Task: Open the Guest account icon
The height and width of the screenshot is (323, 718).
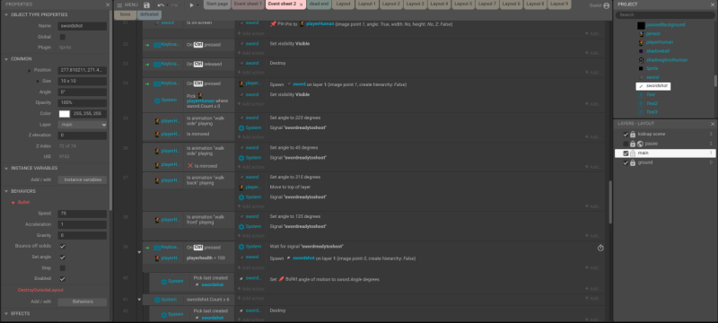Action: click(607, 5)
